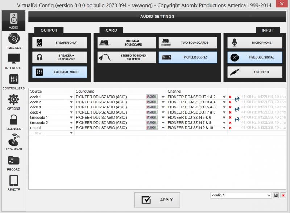Screen dimensions: 290x213
Task: Expand the deck 1 source dropdown
Action: click(x=71, y=97)
